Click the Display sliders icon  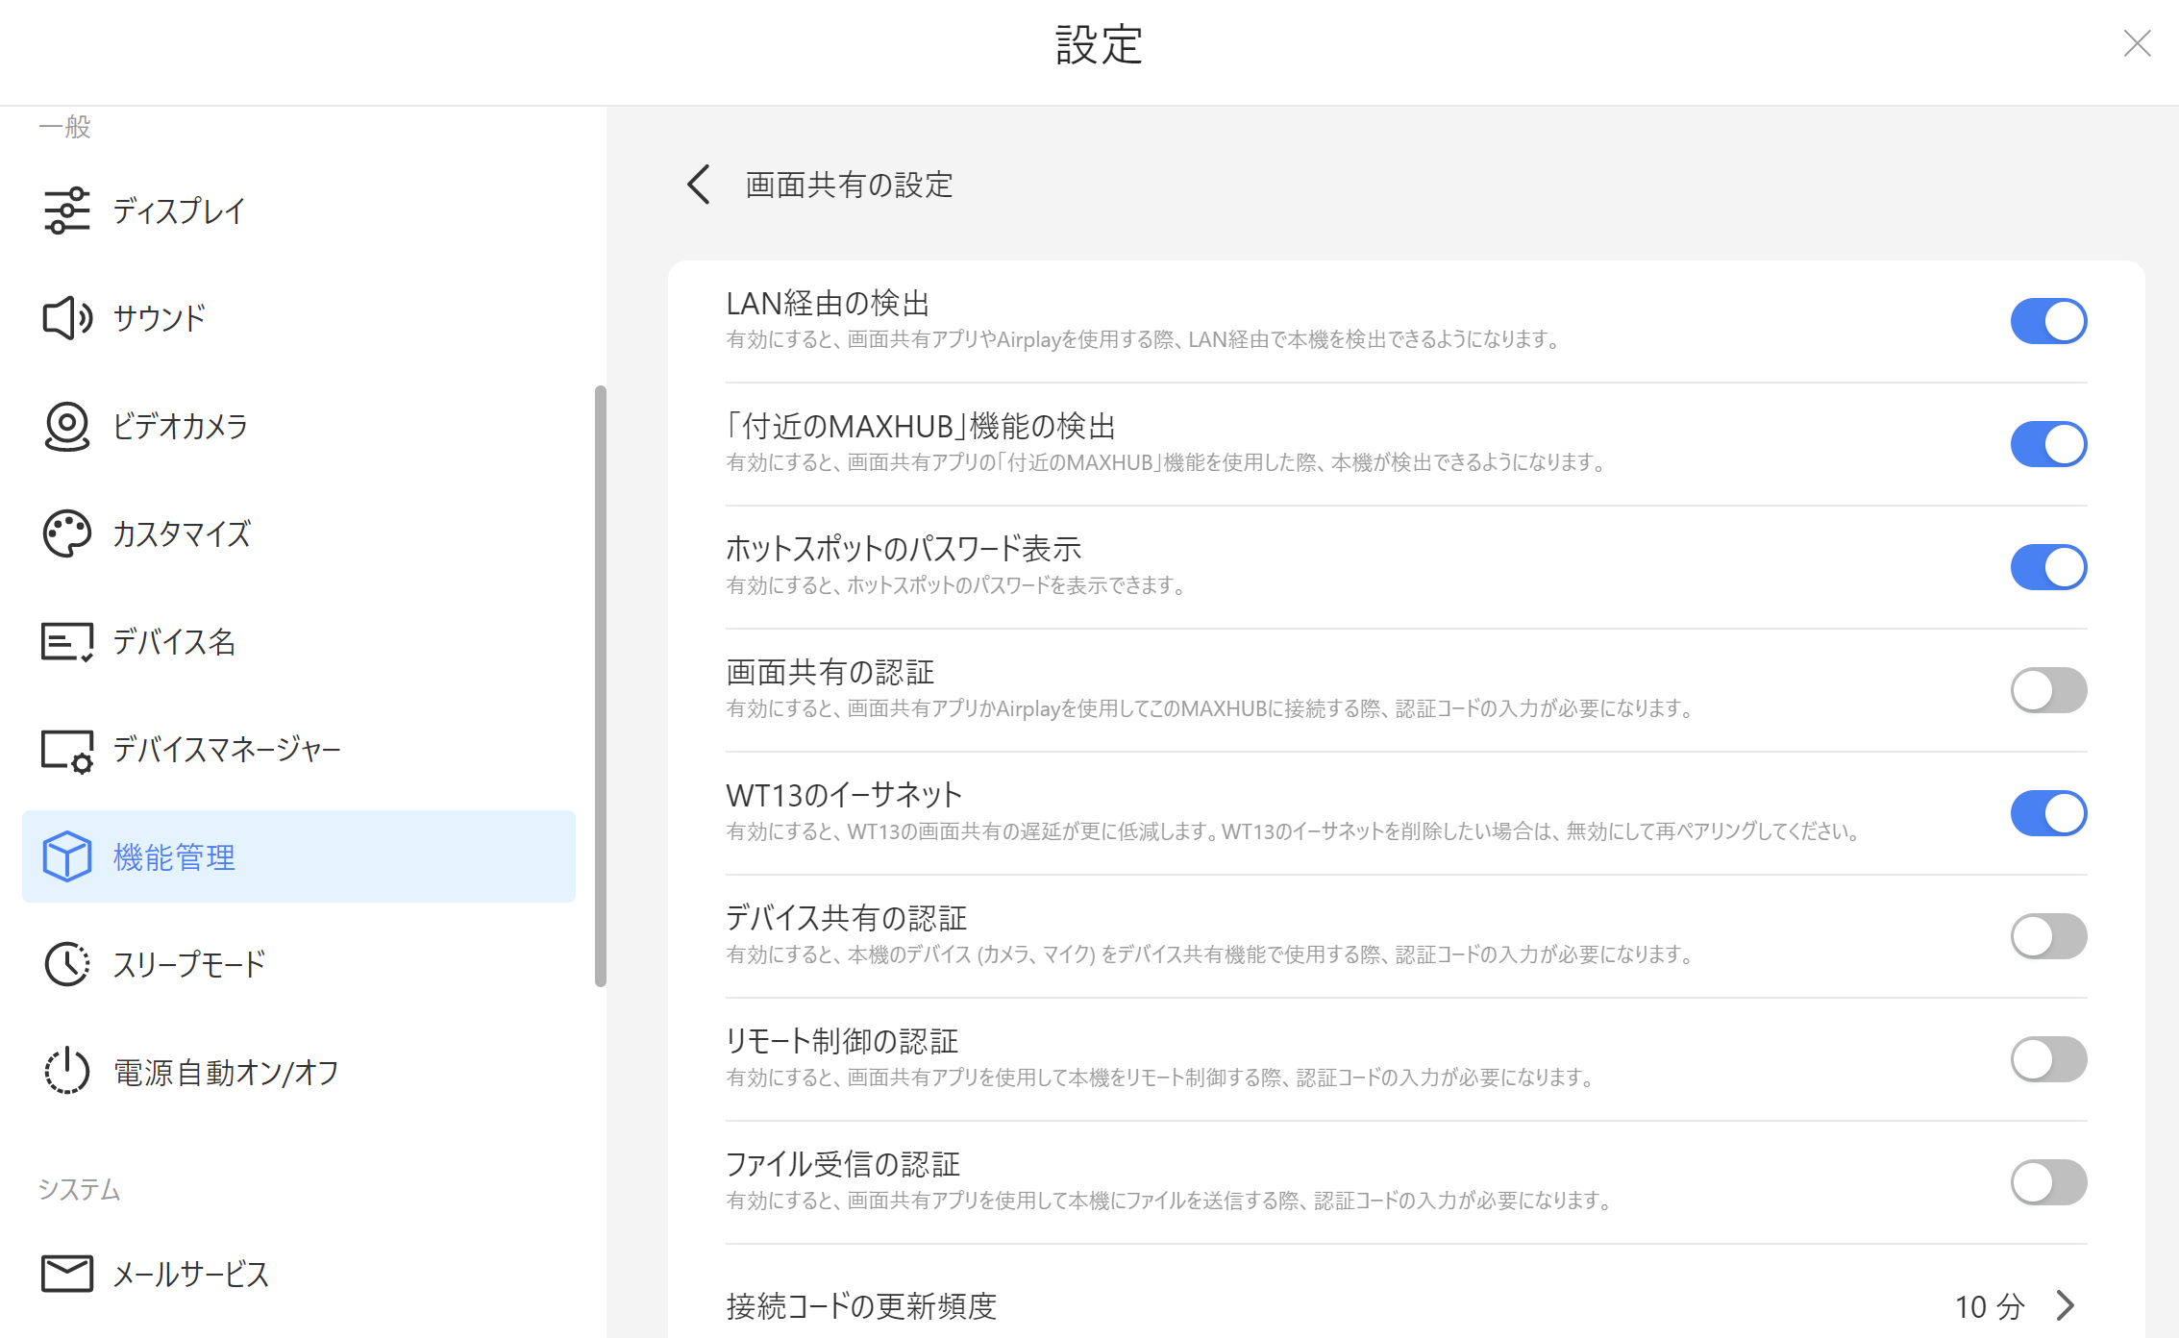[66, 211]
